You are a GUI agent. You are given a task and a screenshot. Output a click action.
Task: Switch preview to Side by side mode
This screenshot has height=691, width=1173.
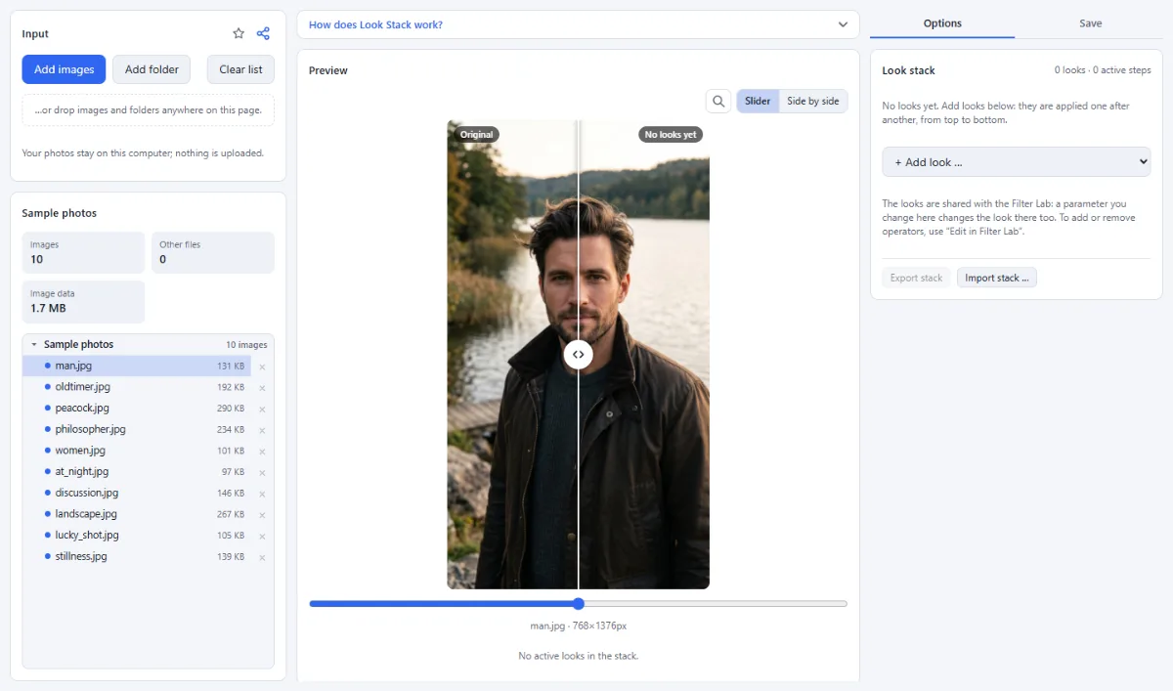click(813, 101)
